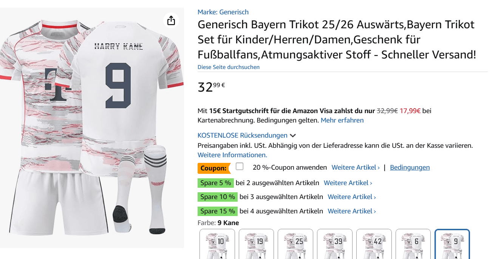Select the jersey variant number 6
Screen dimensions: 501x259
tap(413, 244)
